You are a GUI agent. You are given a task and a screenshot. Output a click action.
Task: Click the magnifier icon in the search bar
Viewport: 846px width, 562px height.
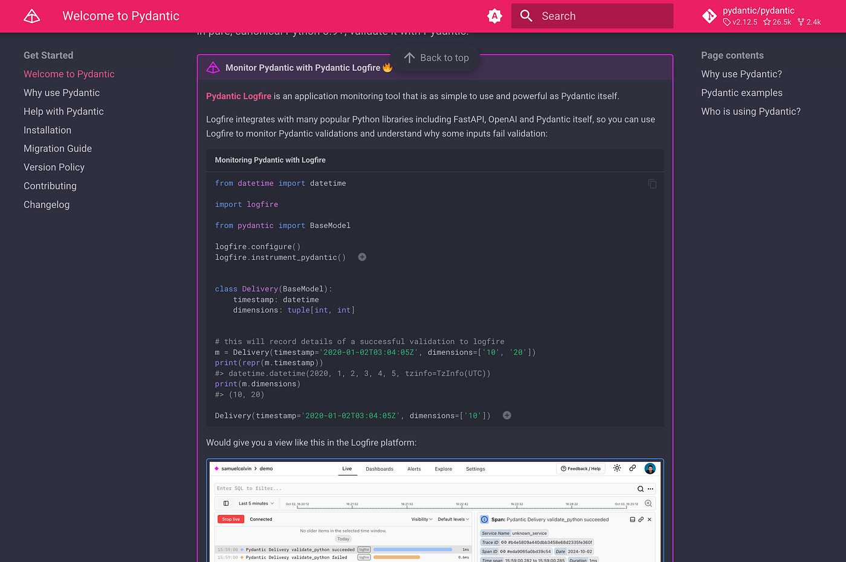(x=526, y=16)
